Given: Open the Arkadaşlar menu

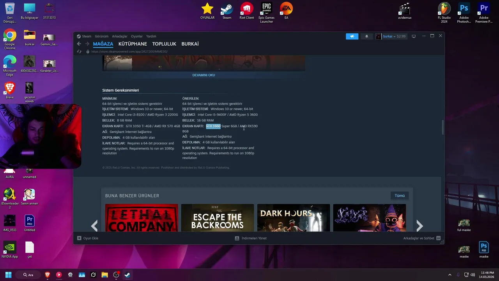Looking at the screenshot, I should (120, 36).
